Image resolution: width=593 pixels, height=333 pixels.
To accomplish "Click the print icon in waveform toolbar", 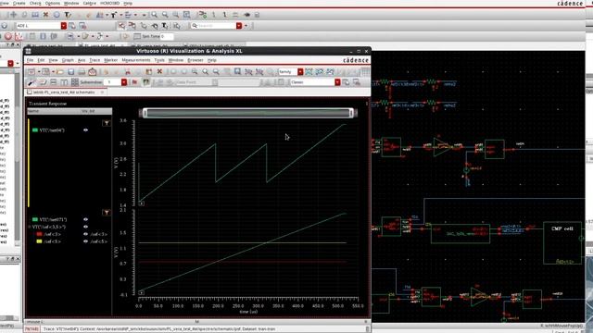I will point(82,72).
